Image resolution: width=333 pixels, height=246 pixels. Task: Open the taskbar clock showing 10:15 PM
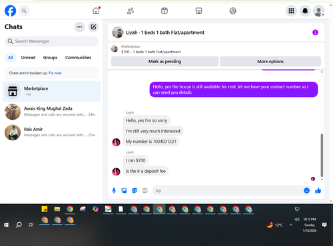tap(310, 225)
